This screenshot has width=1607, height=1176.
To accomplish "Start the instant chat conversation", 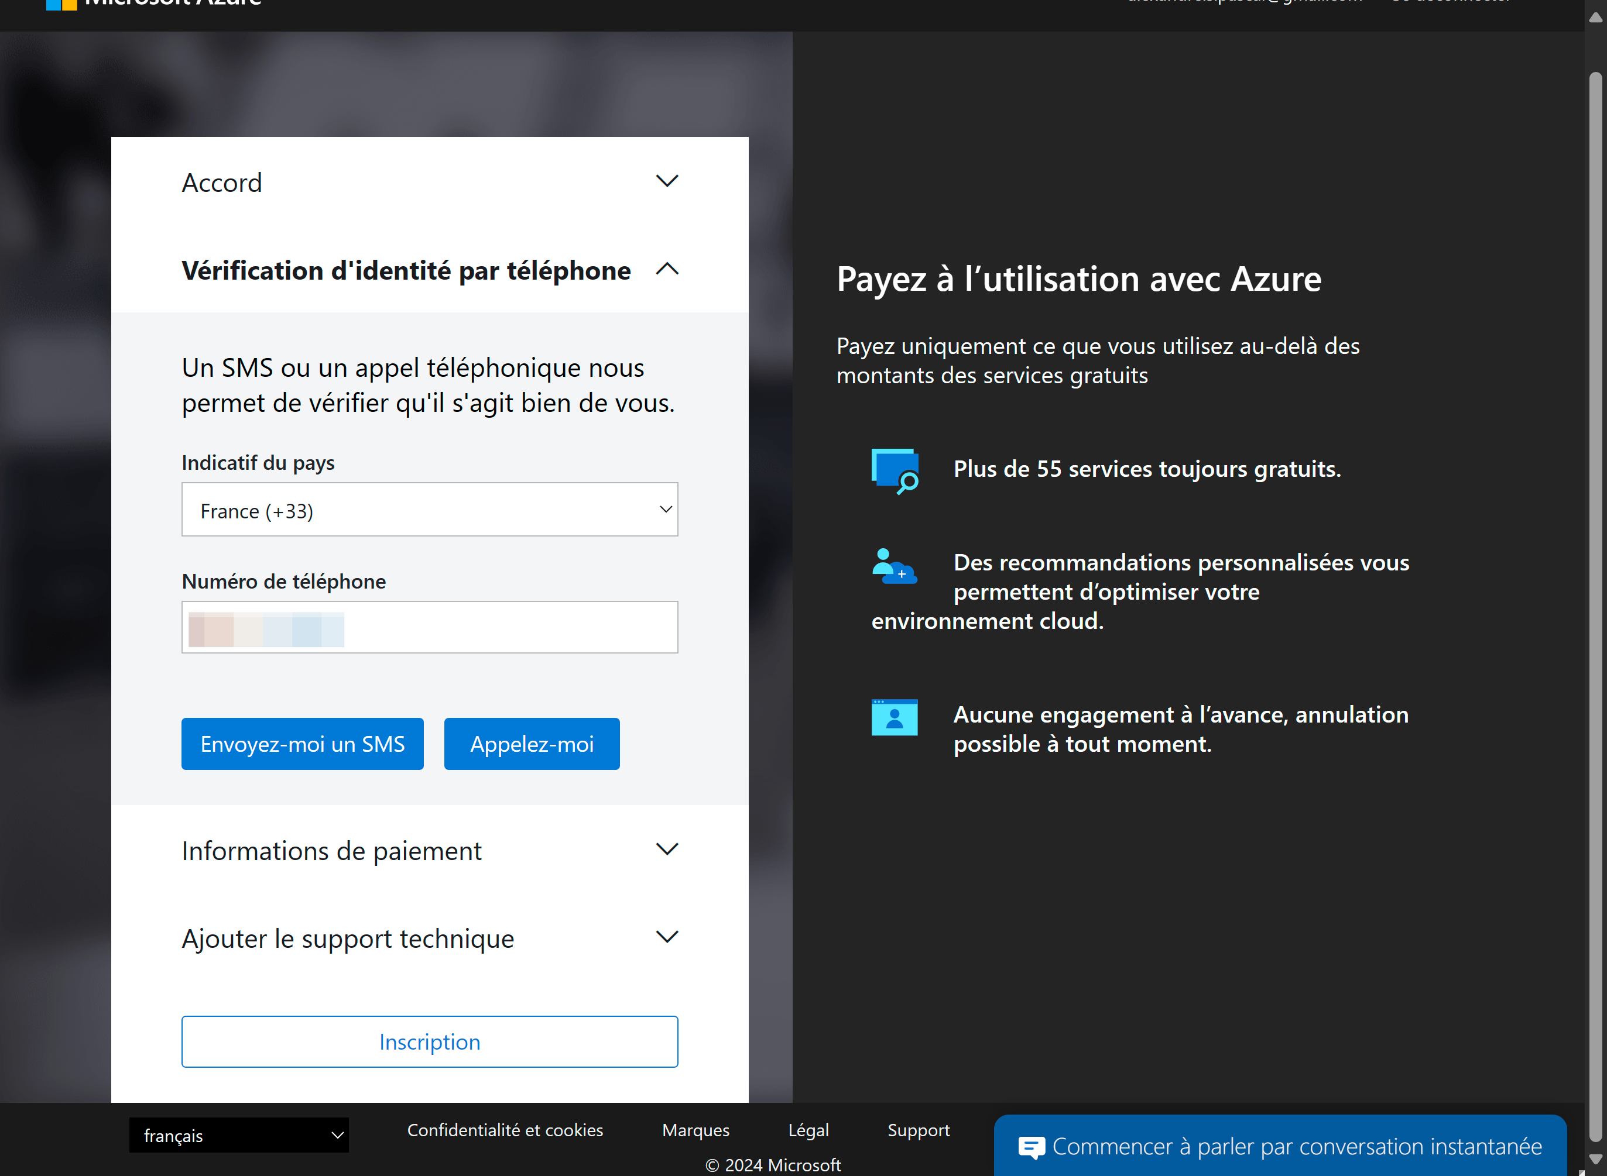I will point(1280,1146).
